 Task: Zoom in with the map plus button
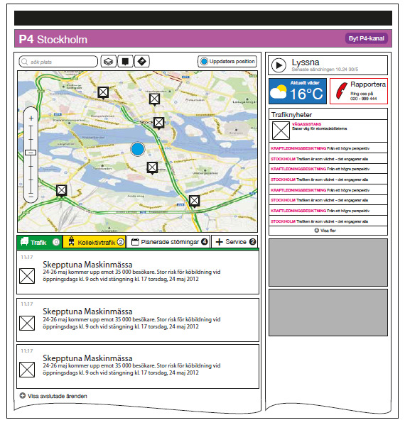click(31, 118)
